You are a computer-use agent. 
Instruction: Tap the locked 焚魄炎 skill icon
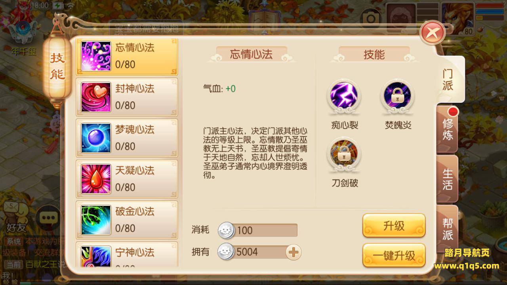tap(397, 96)
